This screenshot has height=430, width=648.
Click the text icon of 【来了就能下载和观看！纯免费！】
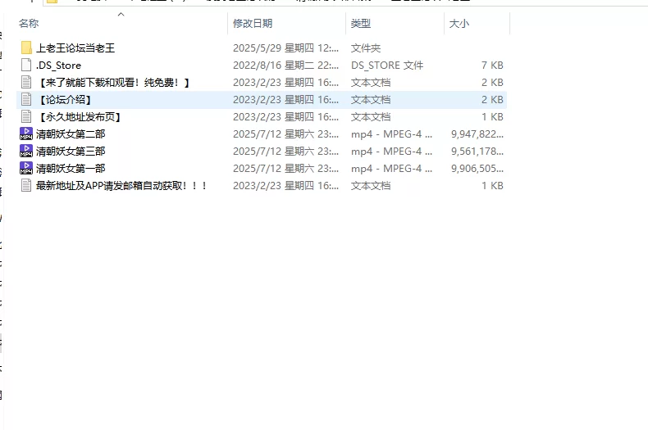pos(26,83)
